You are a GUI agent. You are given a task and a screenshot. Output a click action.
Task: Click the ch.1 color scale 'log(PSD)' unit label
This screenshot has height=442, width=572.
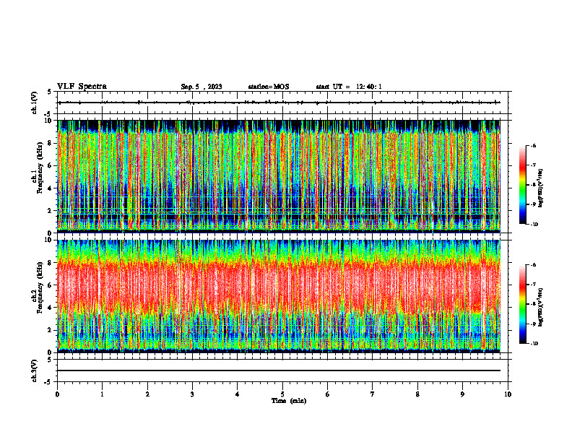tap(542, 188)
